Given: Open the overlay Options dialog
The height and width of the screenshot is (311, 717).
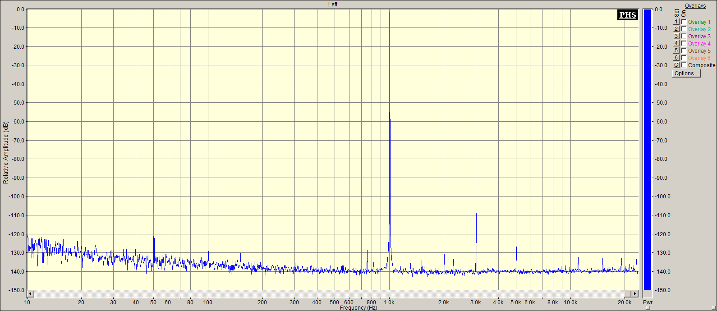Looking at the screenshot, I should (686, 73).
